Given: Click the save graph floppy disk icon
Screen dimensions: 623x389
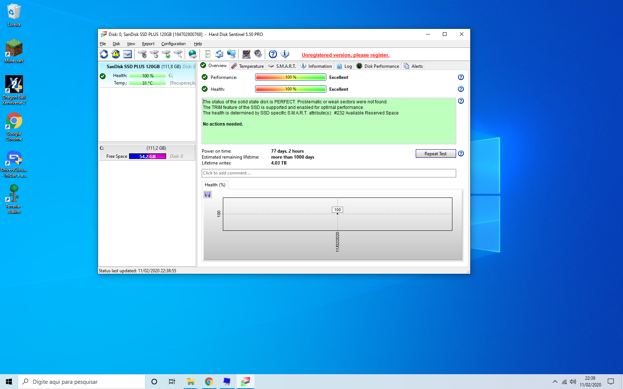Looking at the screenshot, I should tap(208, 194).
